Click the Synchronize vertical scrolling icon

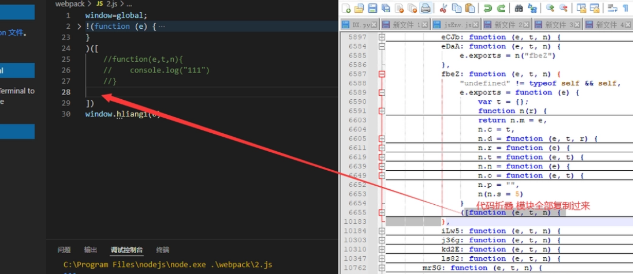(581, 7)
